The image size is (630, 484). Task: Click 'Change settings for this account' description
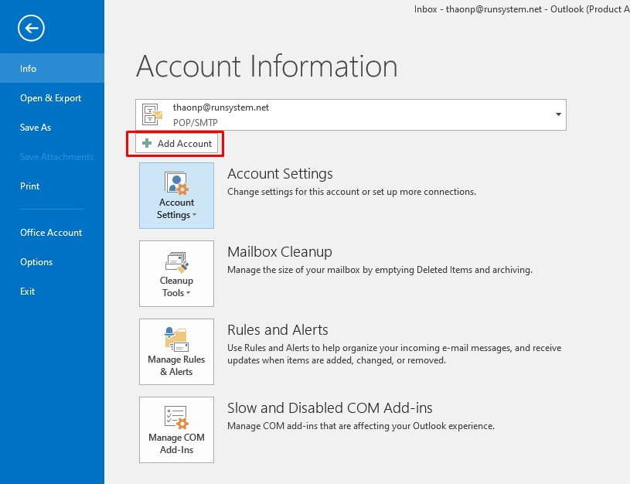click(x=352, y=192)
